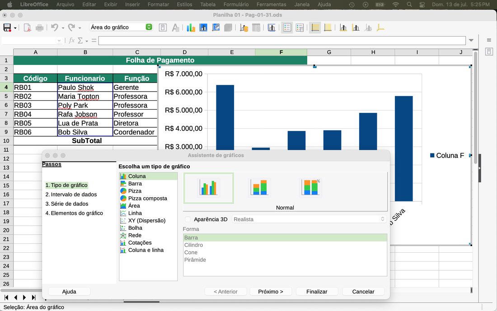Screen dimensions: 497x311
Task: Click the X Axis toolbar icon
Action: coord(343,28)
